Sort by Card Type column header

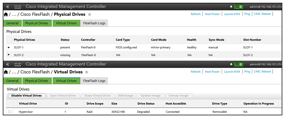click(x=123, y=40)
